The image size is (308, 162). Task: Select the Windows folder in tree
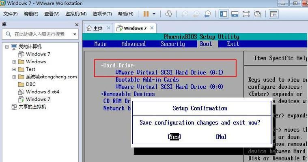pos(36,62)
